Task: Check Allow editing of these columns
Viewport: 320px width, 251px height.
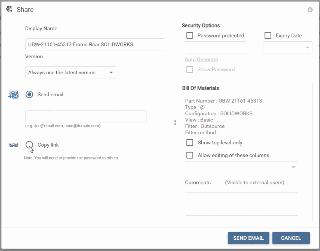Action: coord(190,155)
